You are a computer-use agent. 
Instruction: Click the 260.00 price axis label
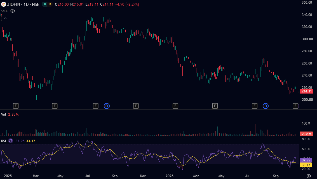click(307, 63)
